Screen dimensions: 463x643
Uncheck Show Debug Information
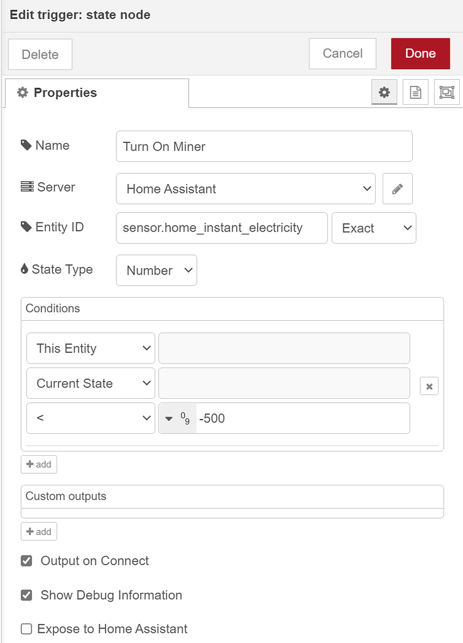pos(26,595)
